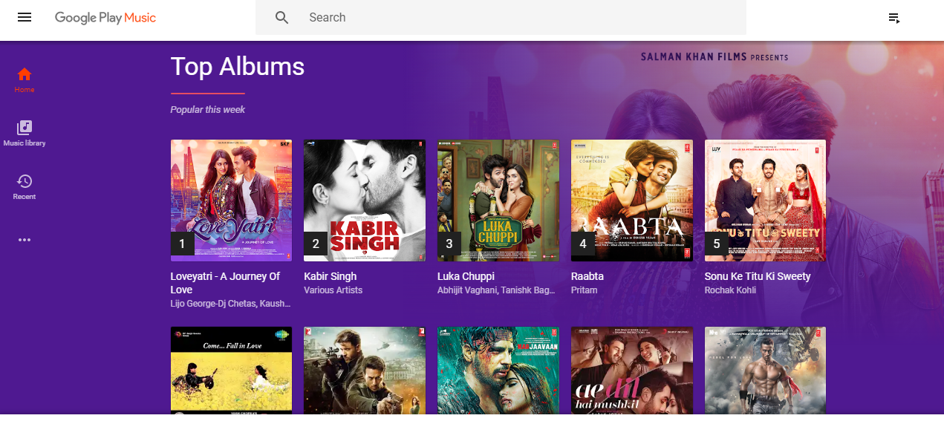The width and height of the screenshot is (944, 424).
Task: Click Sonu Ke Titu Ki Sweety title
Action: [758, 276]
